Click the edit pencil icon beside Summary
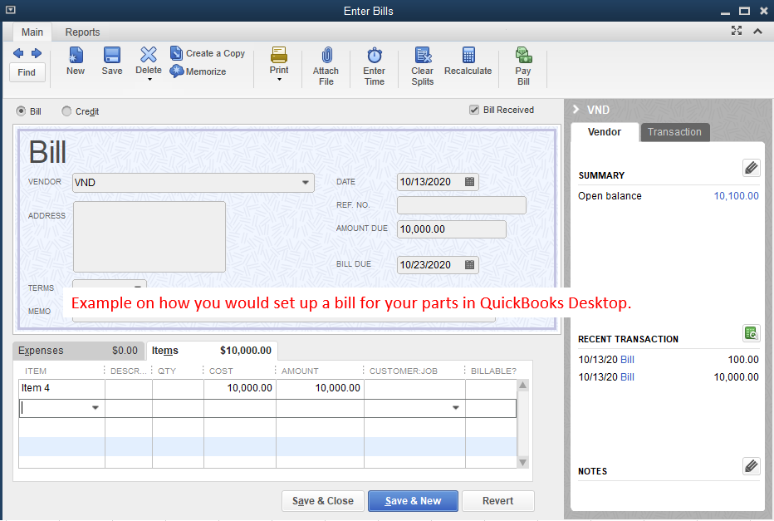This screenshot has height=521, width=774. coord(752,168)
